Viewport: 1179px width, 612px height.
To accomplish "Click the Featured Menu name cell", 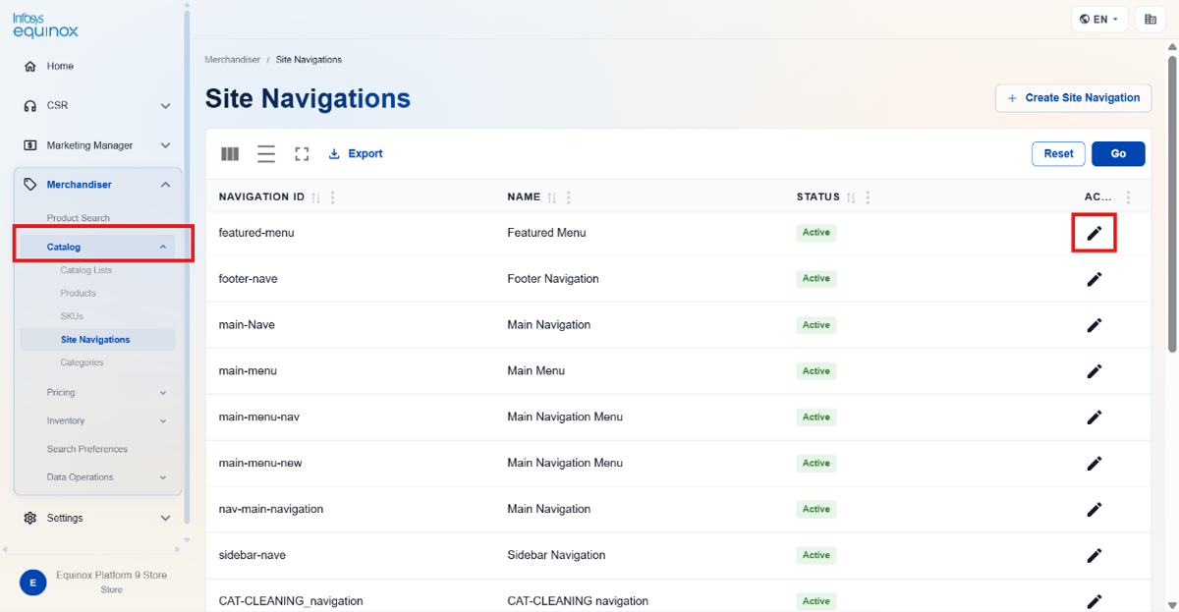I will point(546,233).
